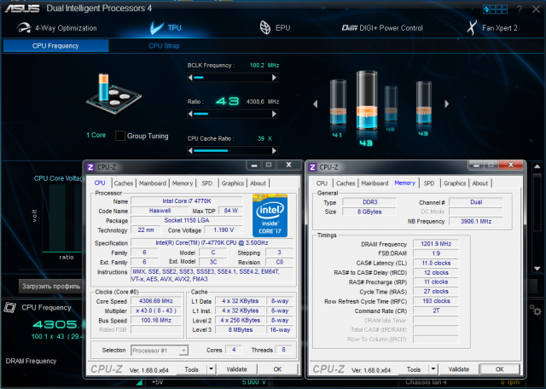Open SPD tab in right CPU-Z window
Image resolution: width=546 pixels, height=389 pixels.
pos(429,183)
